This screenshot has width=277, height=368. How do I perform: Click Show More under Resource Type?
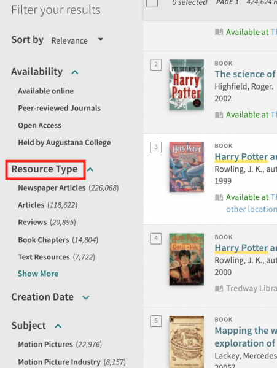[38, 274]
